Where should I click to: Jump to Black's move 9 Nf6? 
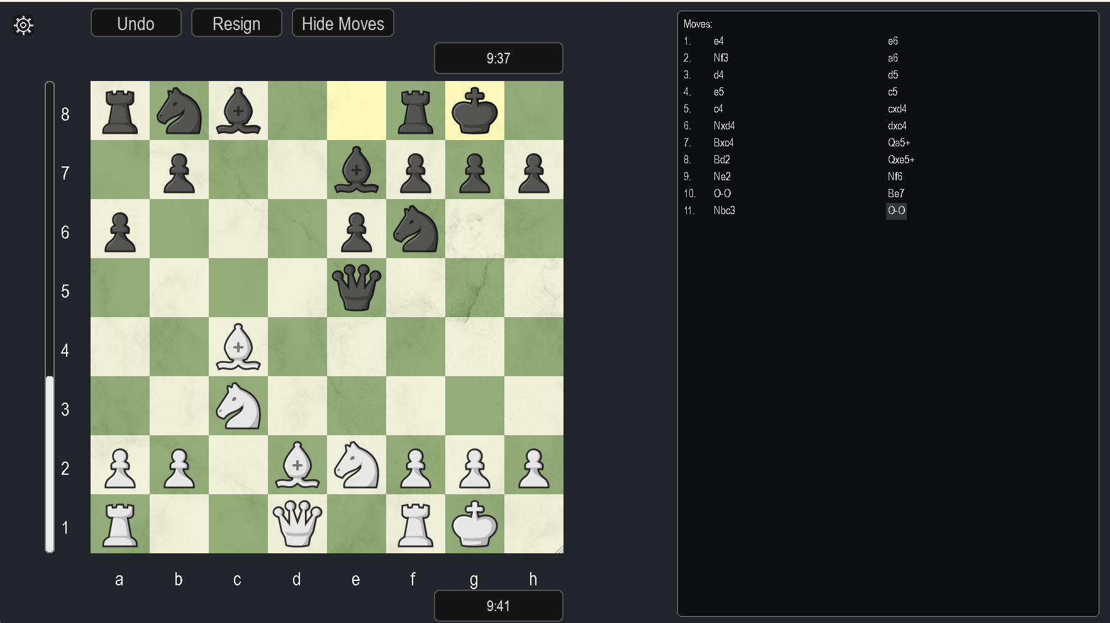click(x=895, y=176)
